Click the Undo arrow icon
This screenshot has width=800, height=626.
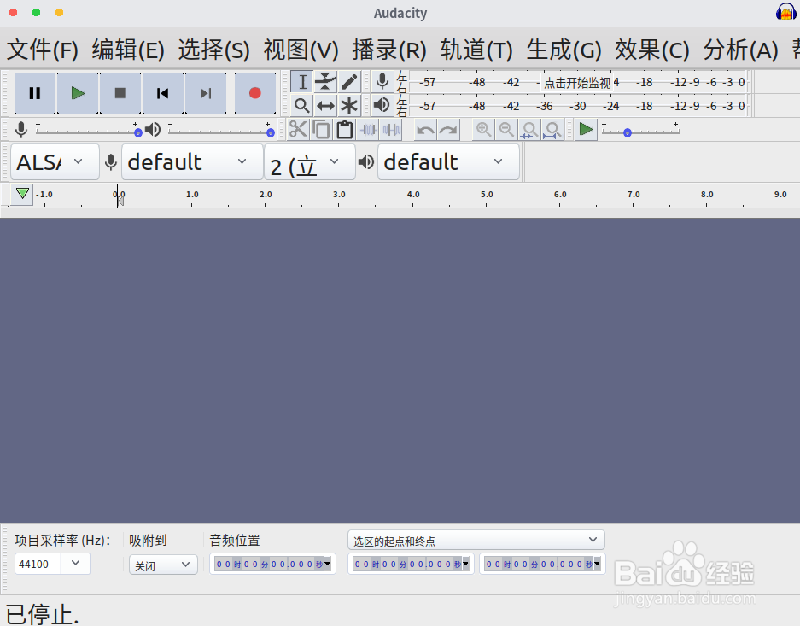tap(425, 130)
